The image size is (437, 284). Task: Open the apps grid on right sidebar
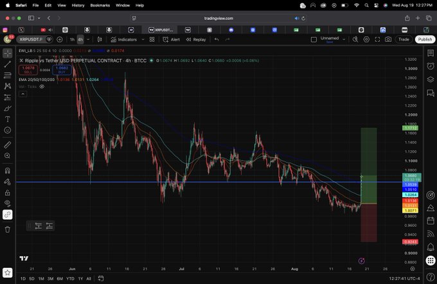(431, 261)
